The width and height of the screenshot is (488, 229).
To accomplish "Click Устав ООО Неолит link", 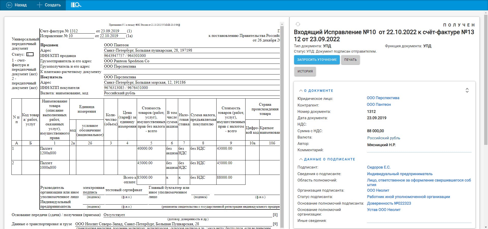I will [384, 210].
